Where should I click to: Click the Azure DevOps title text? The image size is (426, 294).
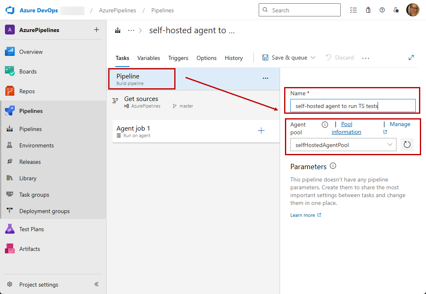(x=39, y=10)
